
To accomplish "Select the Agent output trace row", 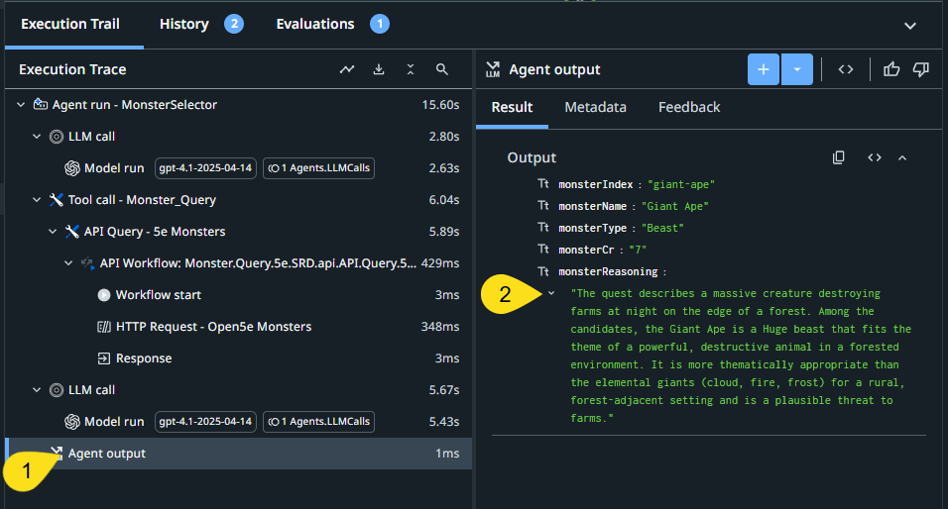I will pyautogui.click(x=238, y=454).
